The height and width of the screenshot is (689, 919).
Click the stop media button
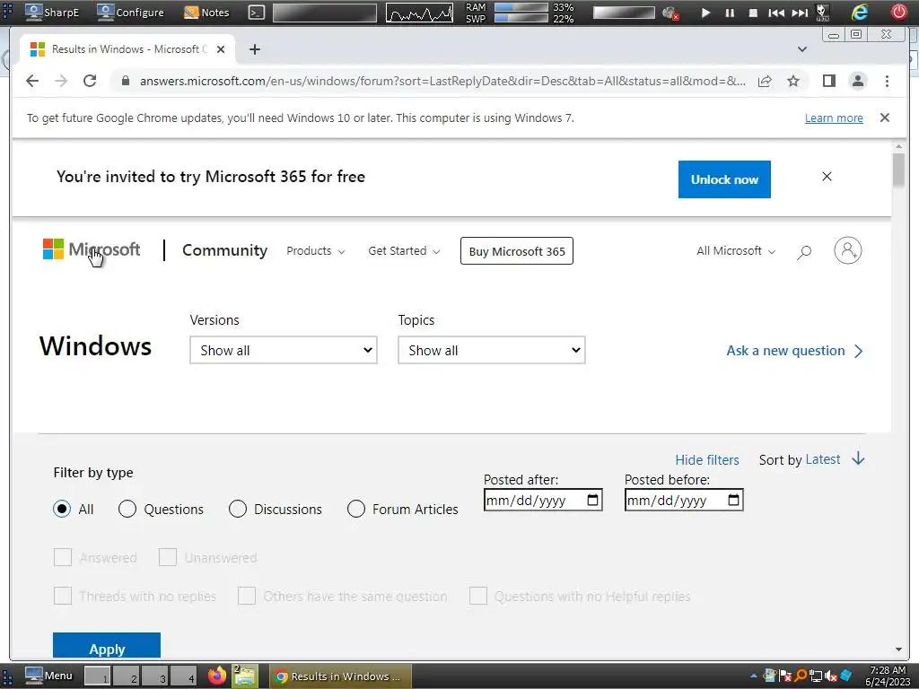click(x=753, y=13)
